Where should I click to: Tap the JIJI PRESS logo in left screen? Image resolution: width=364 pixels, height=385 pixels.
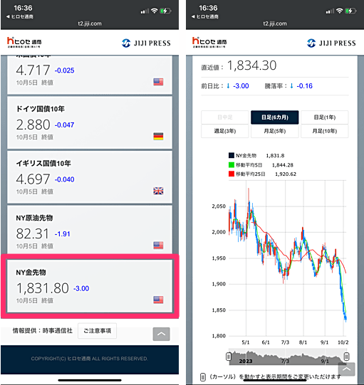coord(146,43)
